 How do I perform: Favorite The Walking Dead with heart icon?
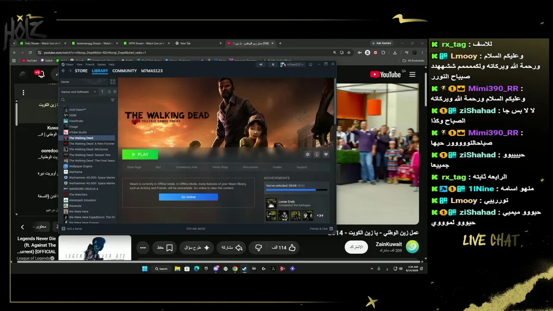pos(326,154)
